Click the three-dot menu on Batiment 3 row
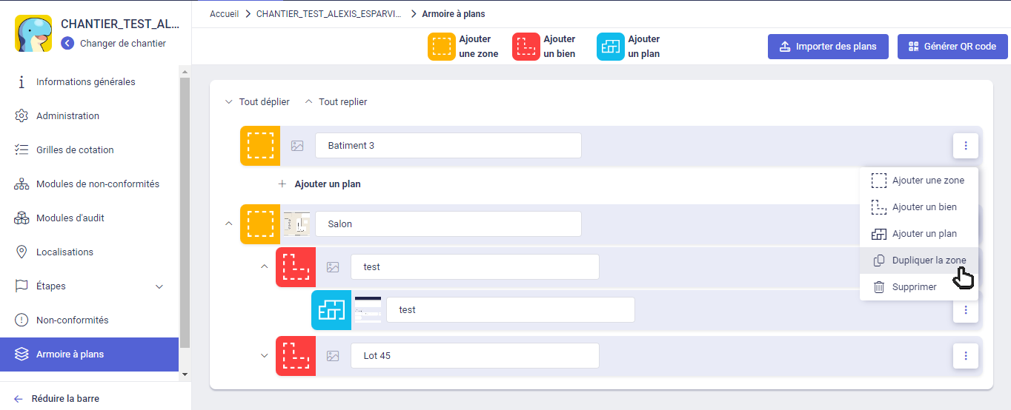 pyautogui.click(x=965, y=146)
